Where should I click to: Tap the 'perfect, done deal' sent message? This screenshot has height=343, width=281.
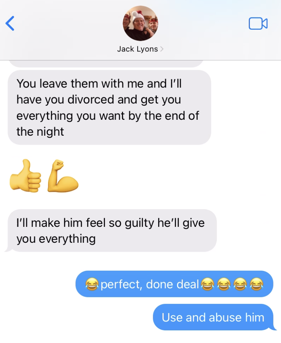click(175, 284)
